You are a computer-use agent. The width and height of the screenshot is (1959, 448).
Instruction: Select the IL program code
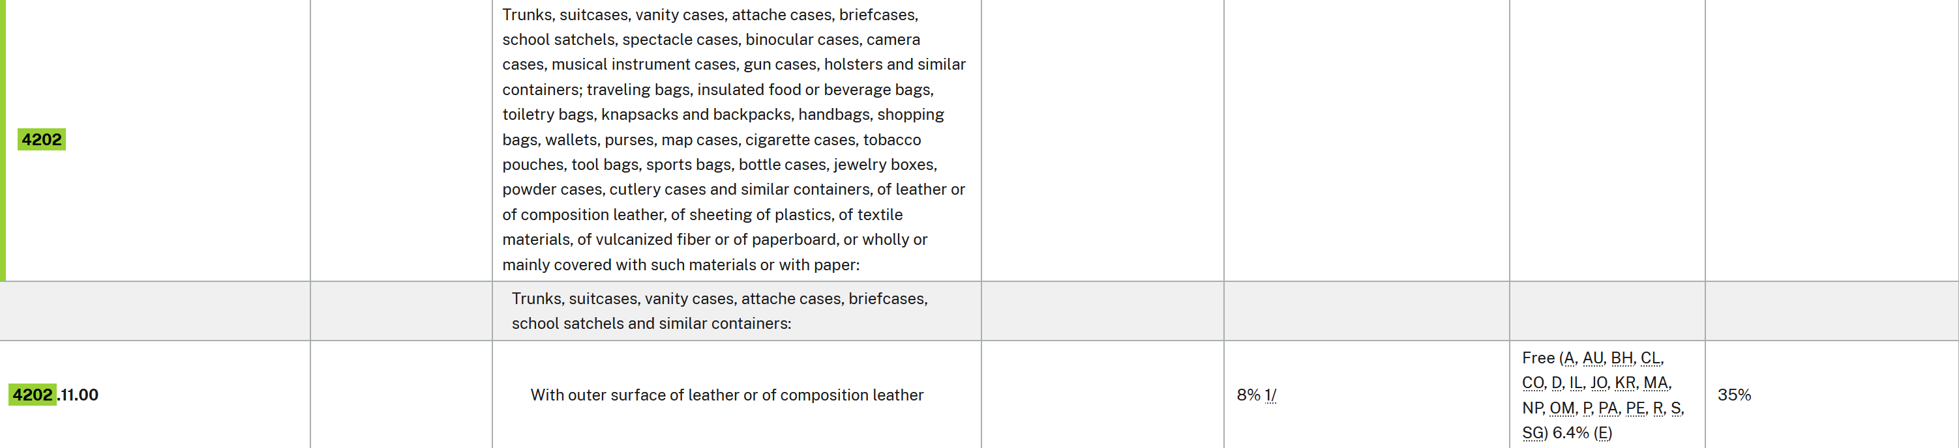coord(1576,383)
